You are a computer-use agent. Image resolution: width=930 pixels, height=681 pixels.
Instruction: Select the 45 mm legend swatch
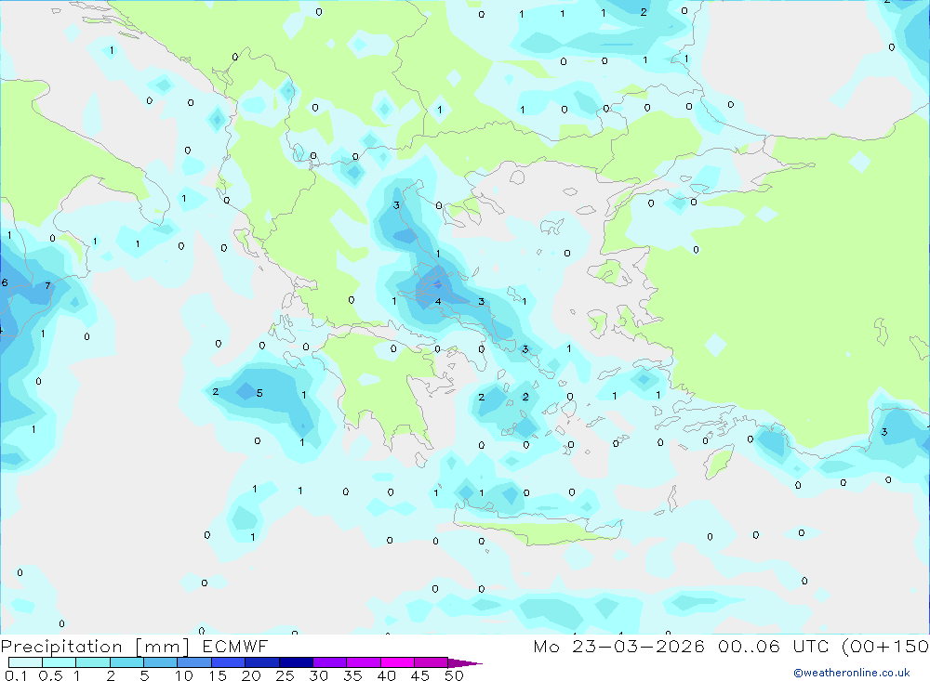432,662
